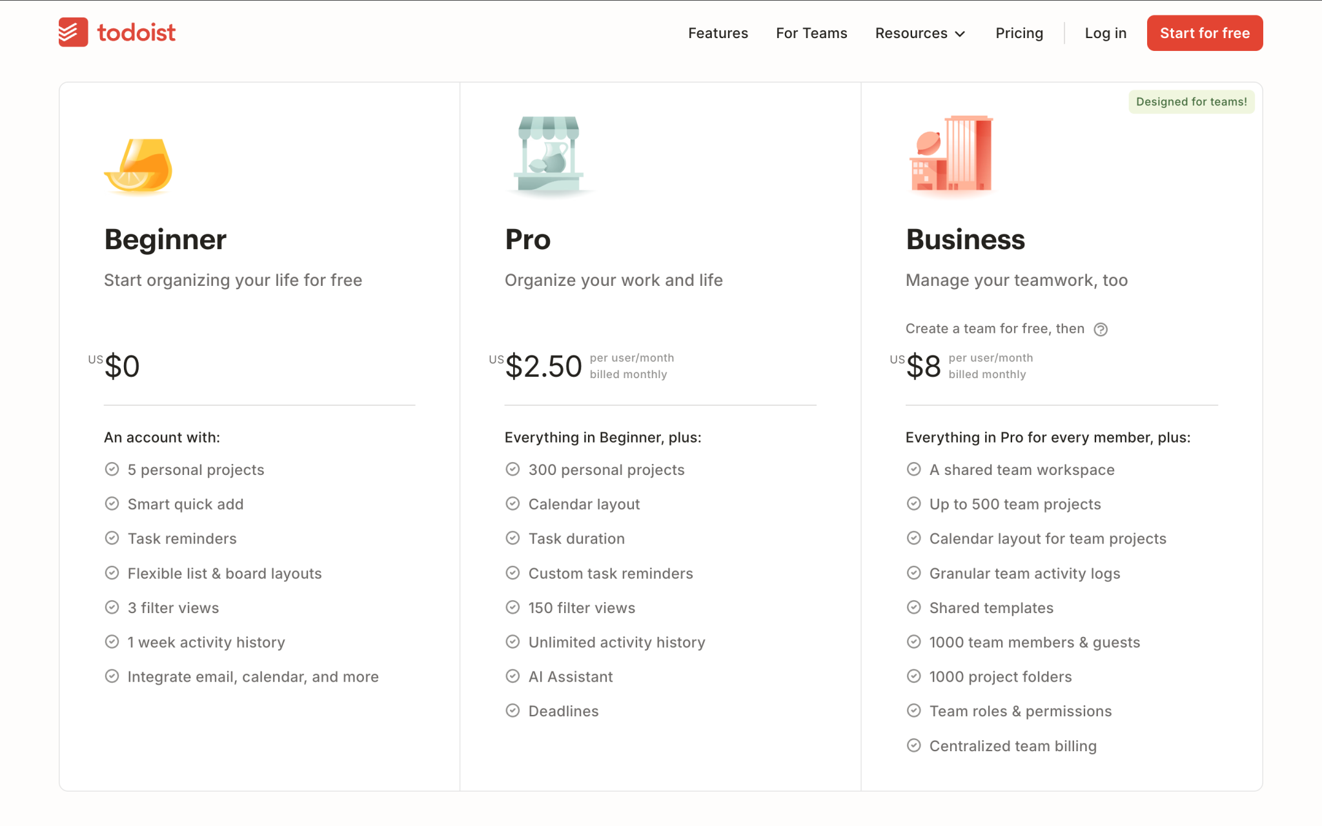Click the Designed for teams badge
Viewport: 1322px width, 826px height.
(x=1191, y=101)
